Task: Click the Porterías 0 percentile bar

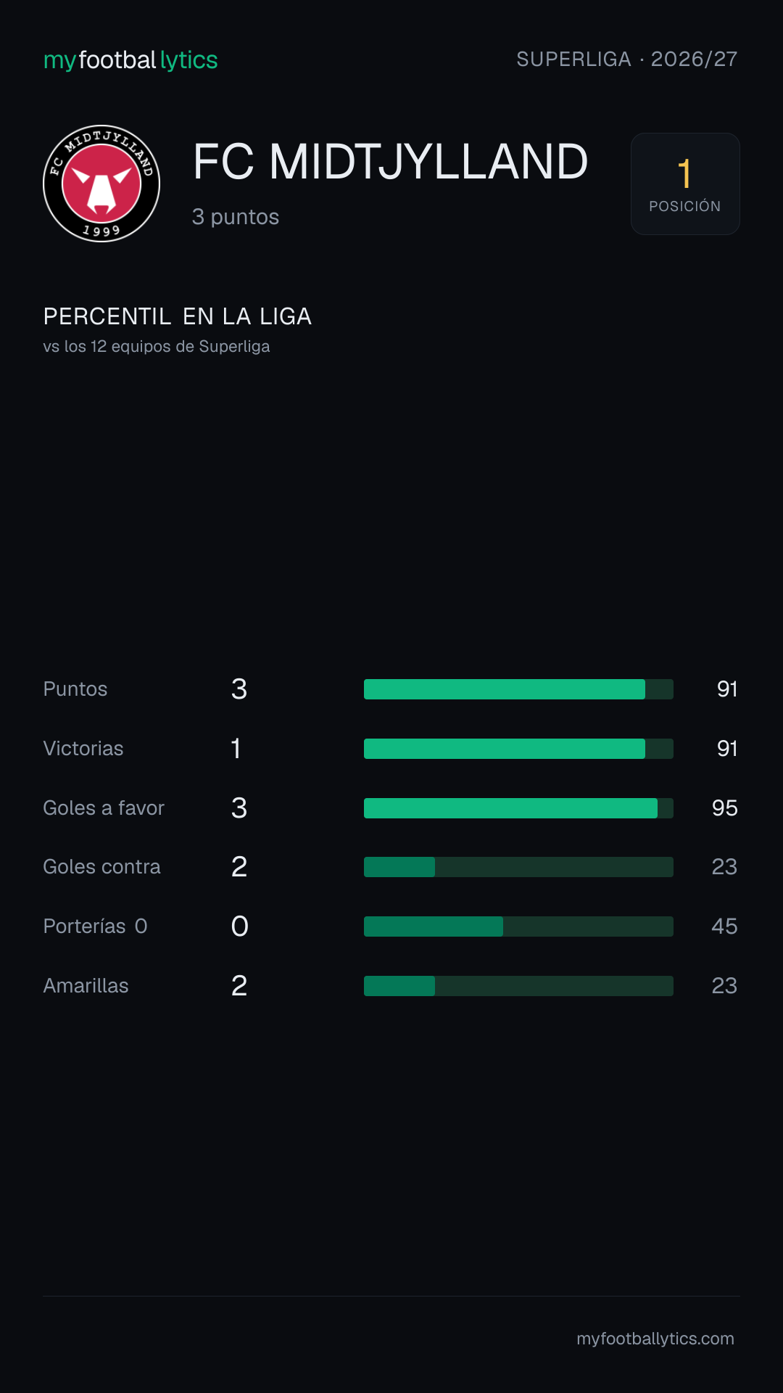Action: coord(518,926)
